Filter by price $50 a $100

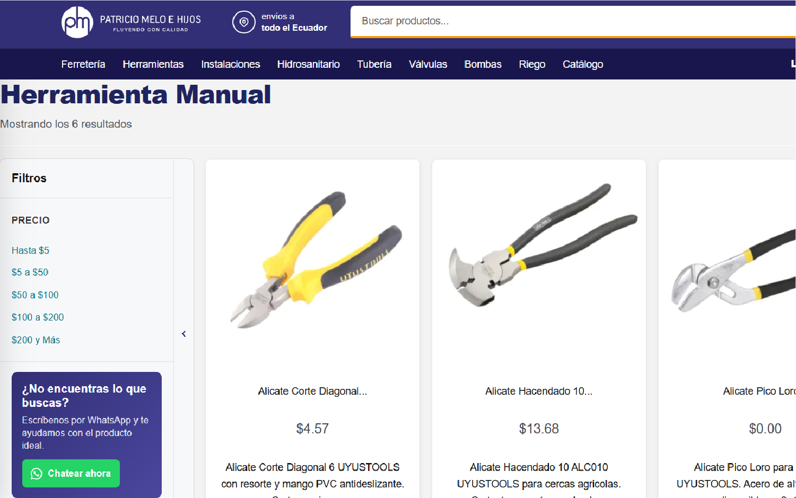pos(35,295)
